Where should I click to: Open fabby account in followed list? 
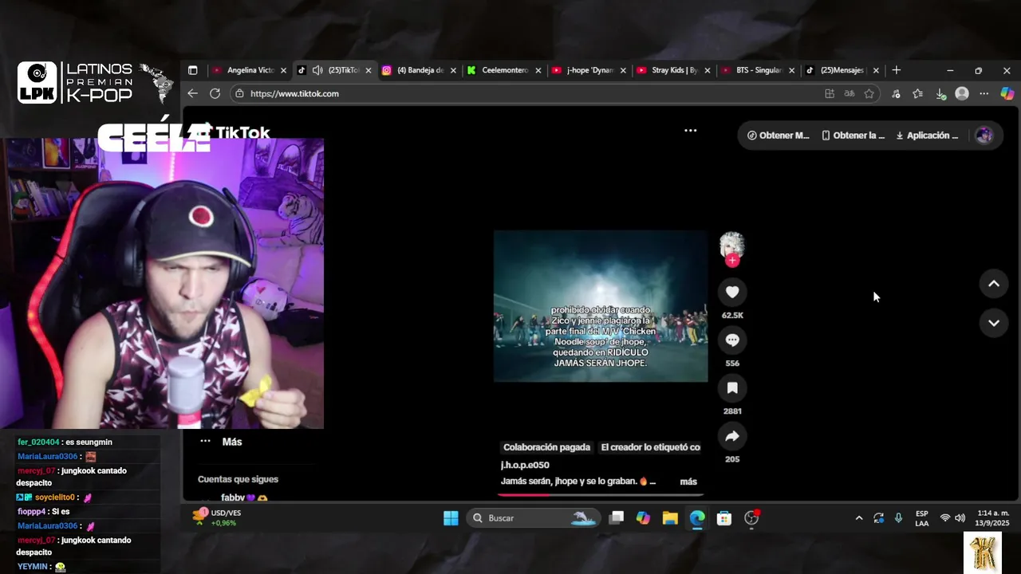244,497
